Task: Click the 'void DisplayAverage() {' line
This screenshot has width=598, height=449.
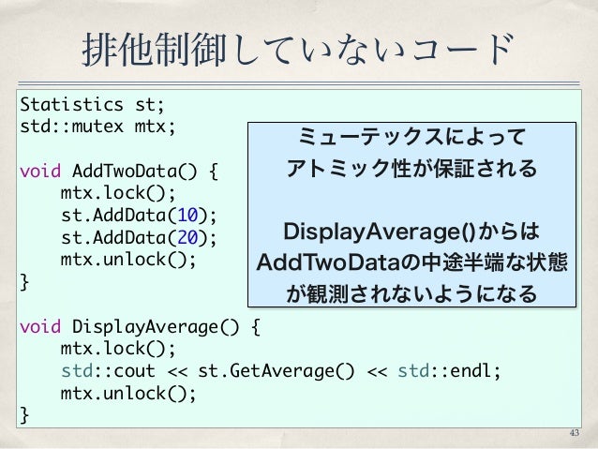Action: click(x=140, y=327)
